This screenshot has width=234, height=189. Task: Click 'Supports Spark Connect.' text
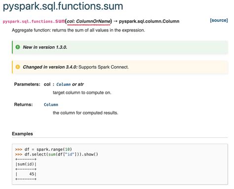tap(104, 67)
